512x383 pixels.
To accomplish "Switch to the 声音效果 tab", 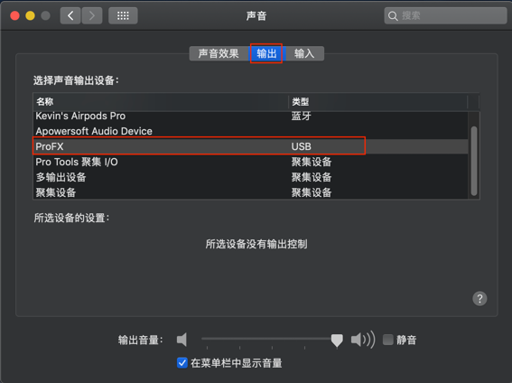I will coord(219,53).
